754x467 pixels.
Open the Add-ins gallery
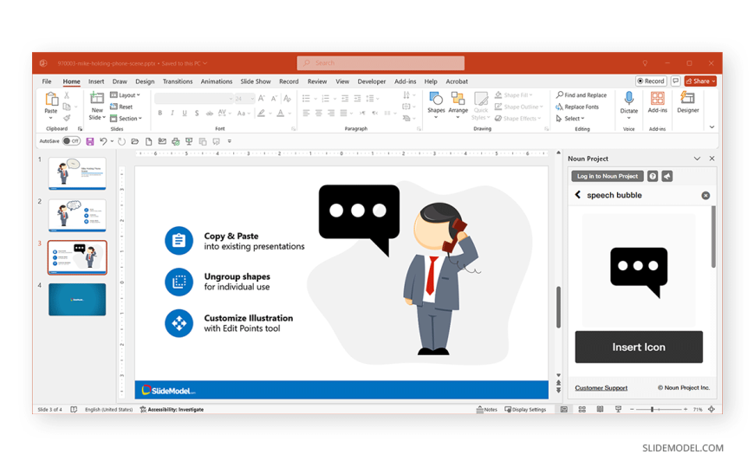657,102
